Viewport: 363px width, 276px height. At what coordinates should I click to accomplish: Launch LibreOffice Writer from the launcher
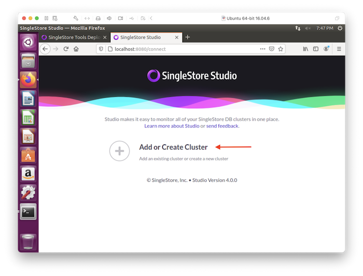(28, 99)
